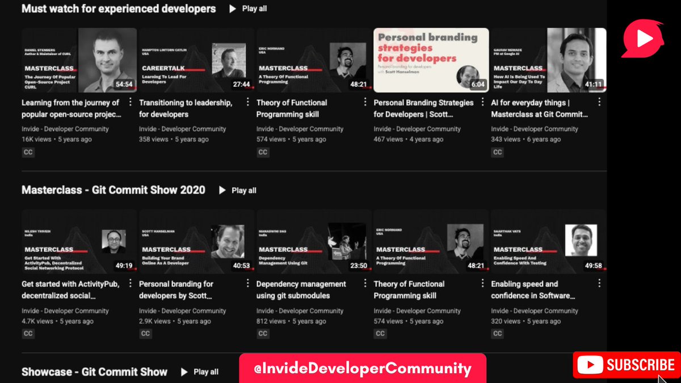This screenshot has width=681, height=383.
Task: Open title 'Get started with ActivityPub, decentralized social'
Action: [x=70, y=290]
